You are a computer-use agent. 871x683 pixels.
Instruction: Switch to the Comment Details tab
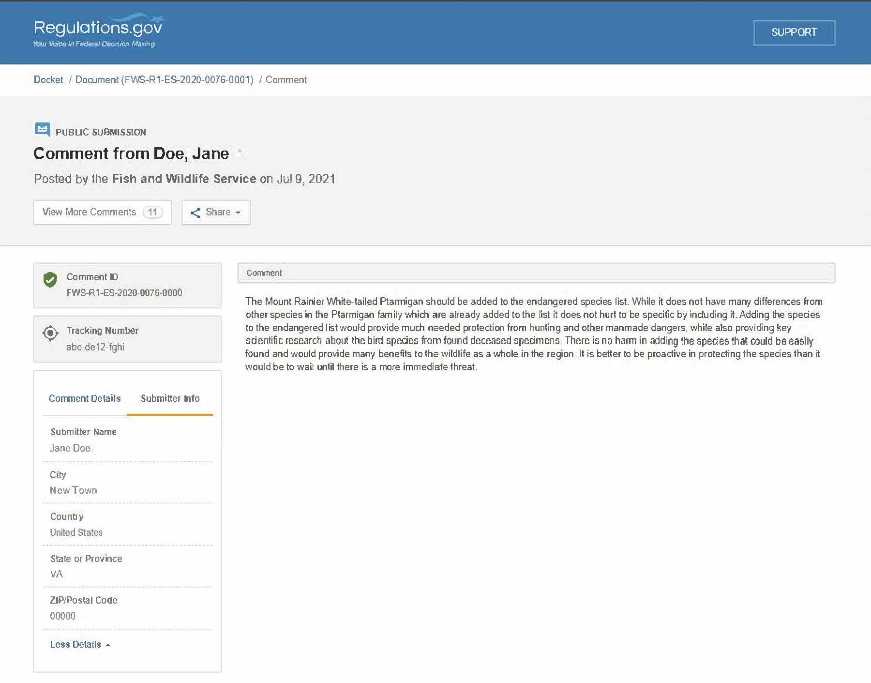click(x=85, y=398)
